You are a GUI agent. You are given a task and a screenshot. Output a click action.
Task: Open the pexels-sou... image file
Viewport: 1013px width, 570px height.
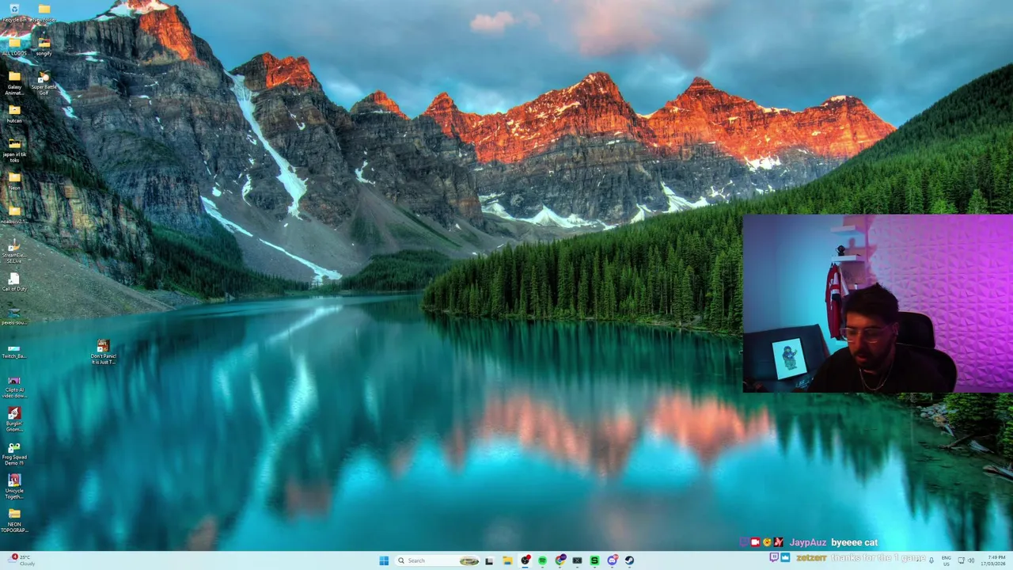[14, 316]
